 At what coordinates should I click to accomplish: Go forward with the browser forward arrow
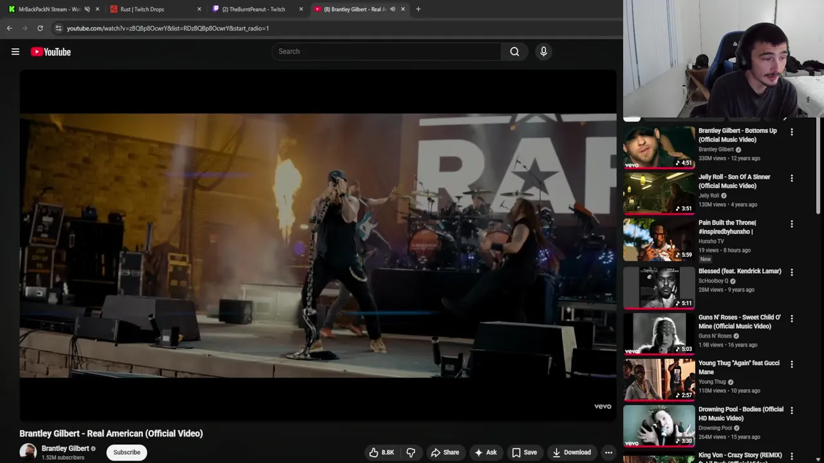click(x=24, y=28)
